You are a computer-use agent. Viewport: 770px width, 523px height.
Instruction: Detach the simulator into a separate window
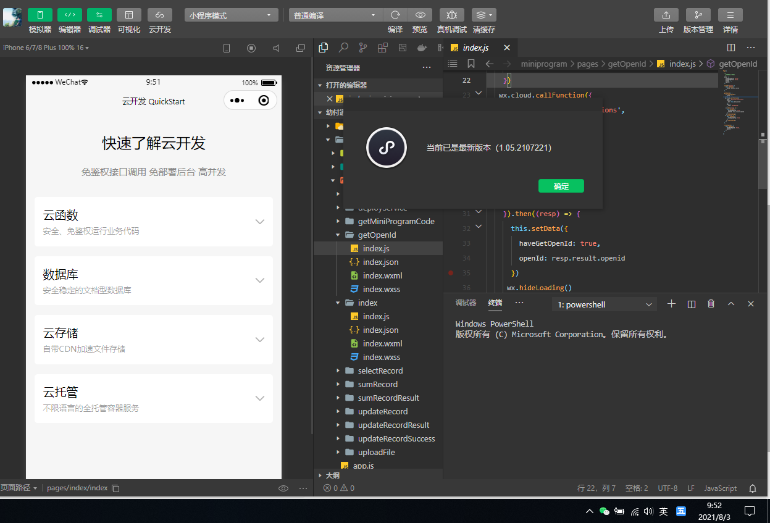pos(301,48)
